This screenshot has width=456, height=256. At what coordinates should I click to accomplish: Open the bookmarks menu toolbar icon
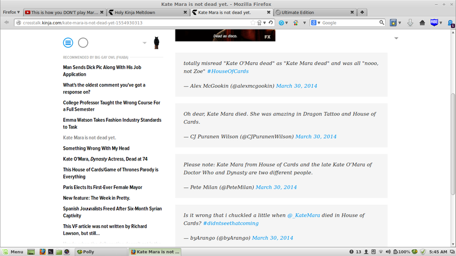(393, 23)
